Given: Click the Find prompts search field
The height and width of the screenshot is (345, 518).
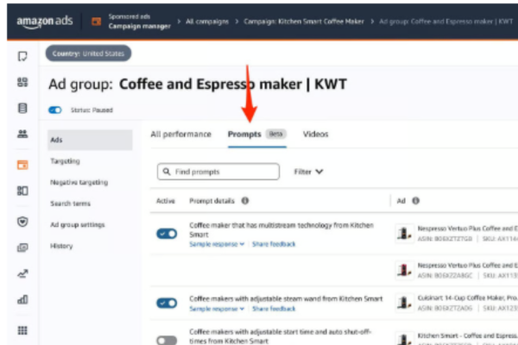Looking at the screenshot, I should [x=218, y=172].
